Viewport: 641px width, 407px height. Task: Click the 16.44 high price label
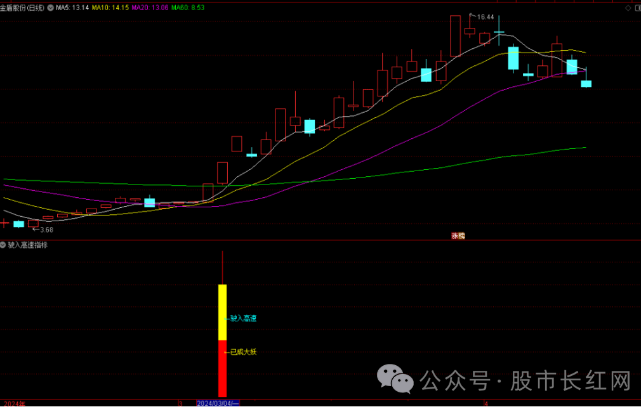pyautogui.click(x=486, y=17)
